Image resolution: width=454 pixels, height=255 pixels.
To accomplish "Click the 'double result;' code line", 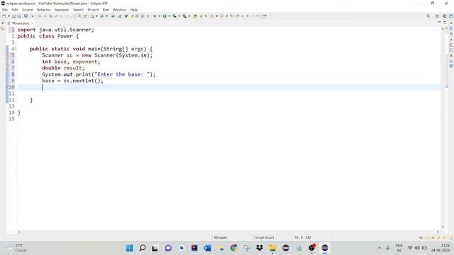I will [x=63, y=68].
